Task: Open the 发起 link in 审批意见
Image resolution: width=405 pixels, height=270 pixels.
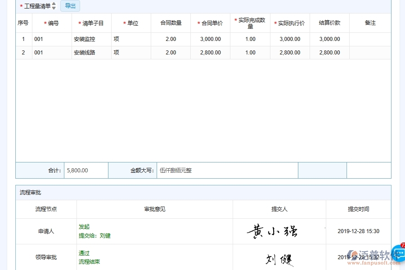Action: click(x=84, y=227)
